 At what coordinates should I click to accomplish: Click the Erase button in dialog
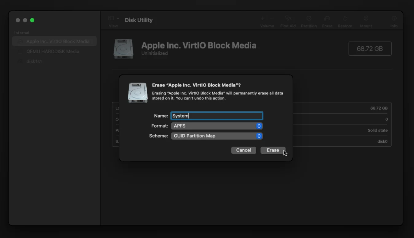[273, 150]
